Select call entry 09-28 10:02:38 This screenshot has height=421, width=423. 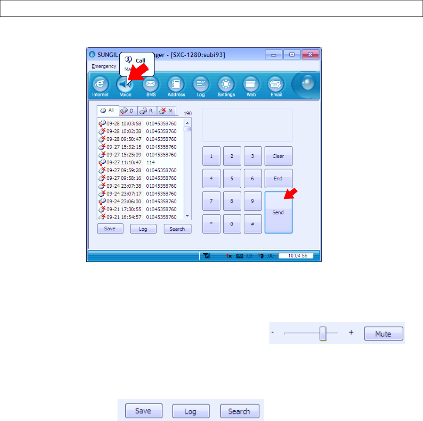(x=140, y=131)
